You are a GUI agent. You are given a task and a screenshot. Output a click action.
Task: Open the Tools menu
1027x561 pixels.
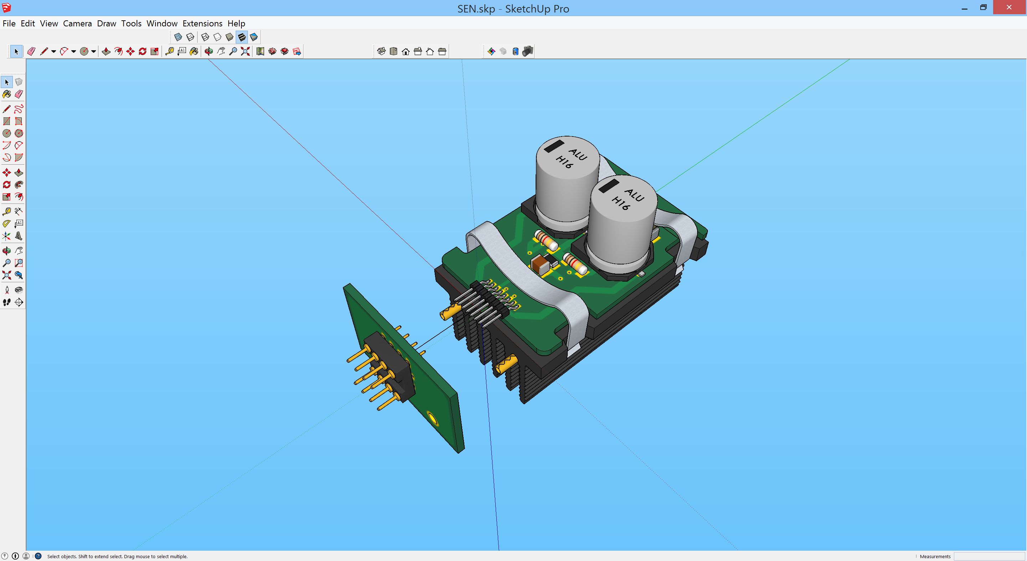tap(131, 24)
